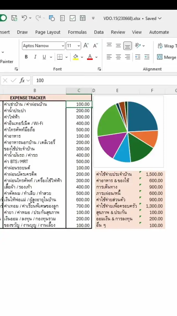The image size is (177, 316).
Task: Open the Formulas ribbon tab
Action: (x=77, y=32)
